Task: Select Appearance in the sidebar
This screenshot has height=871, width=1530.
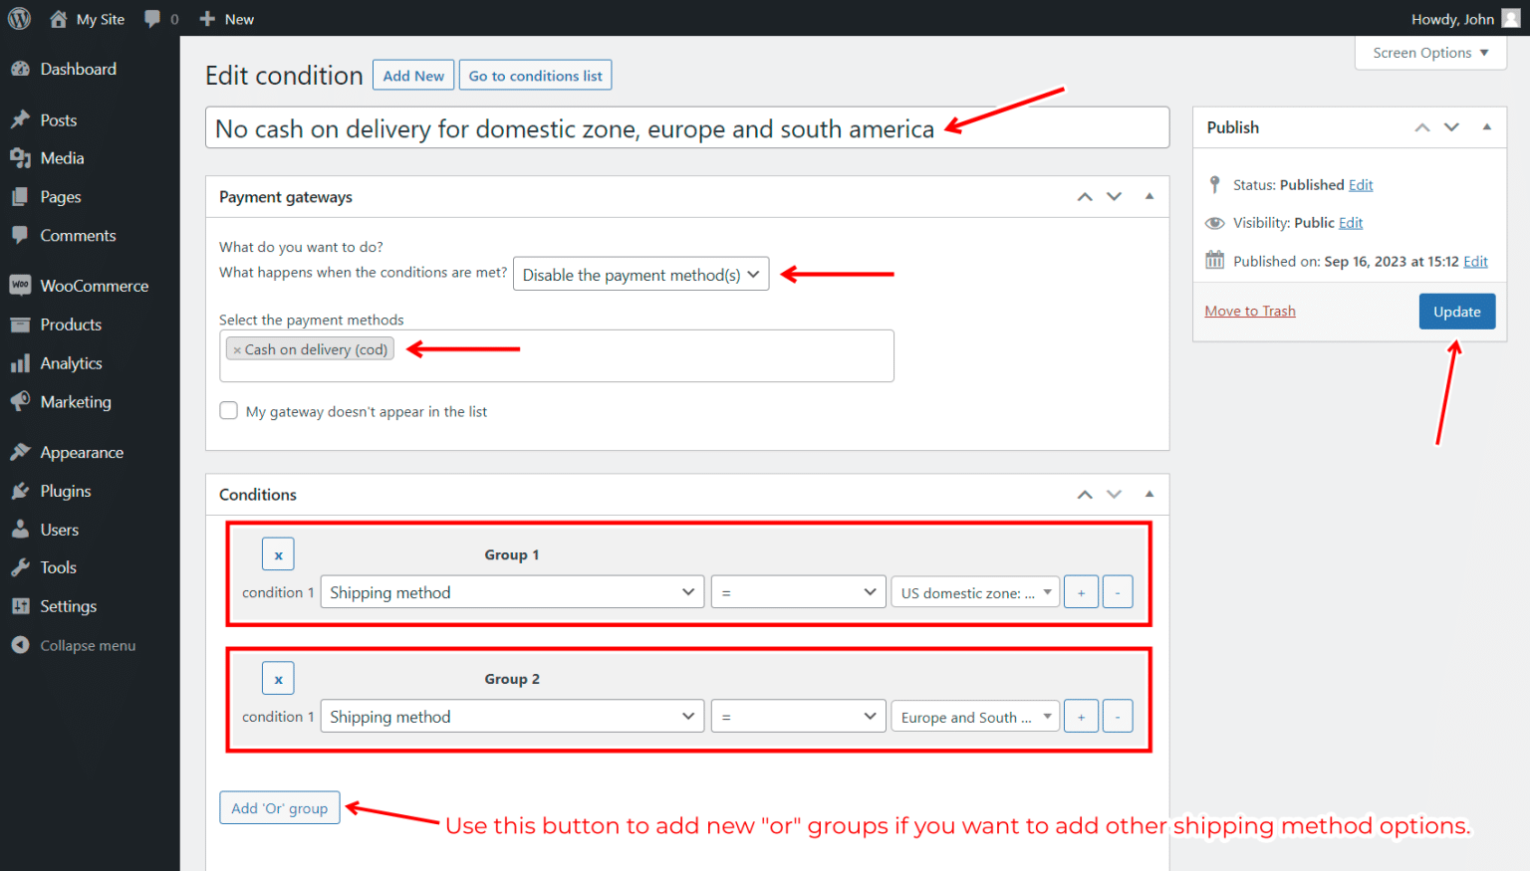Action: click(x=80, y=451)
